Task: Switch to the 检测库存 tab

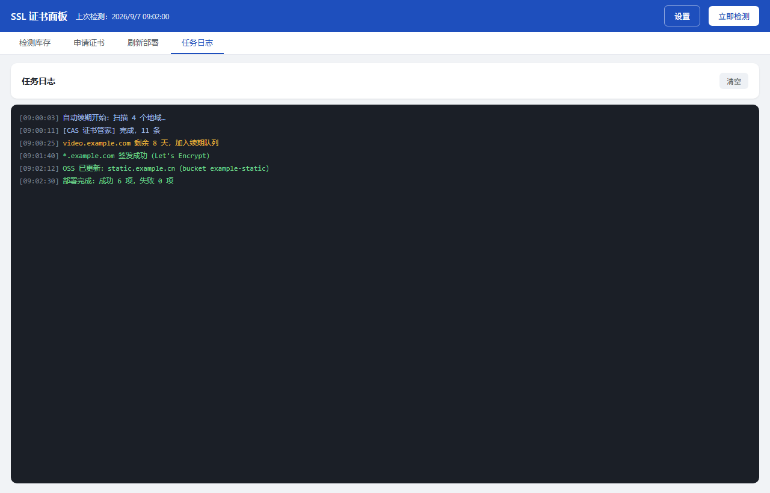Action: pyautogui.click(x=35, y=43)
